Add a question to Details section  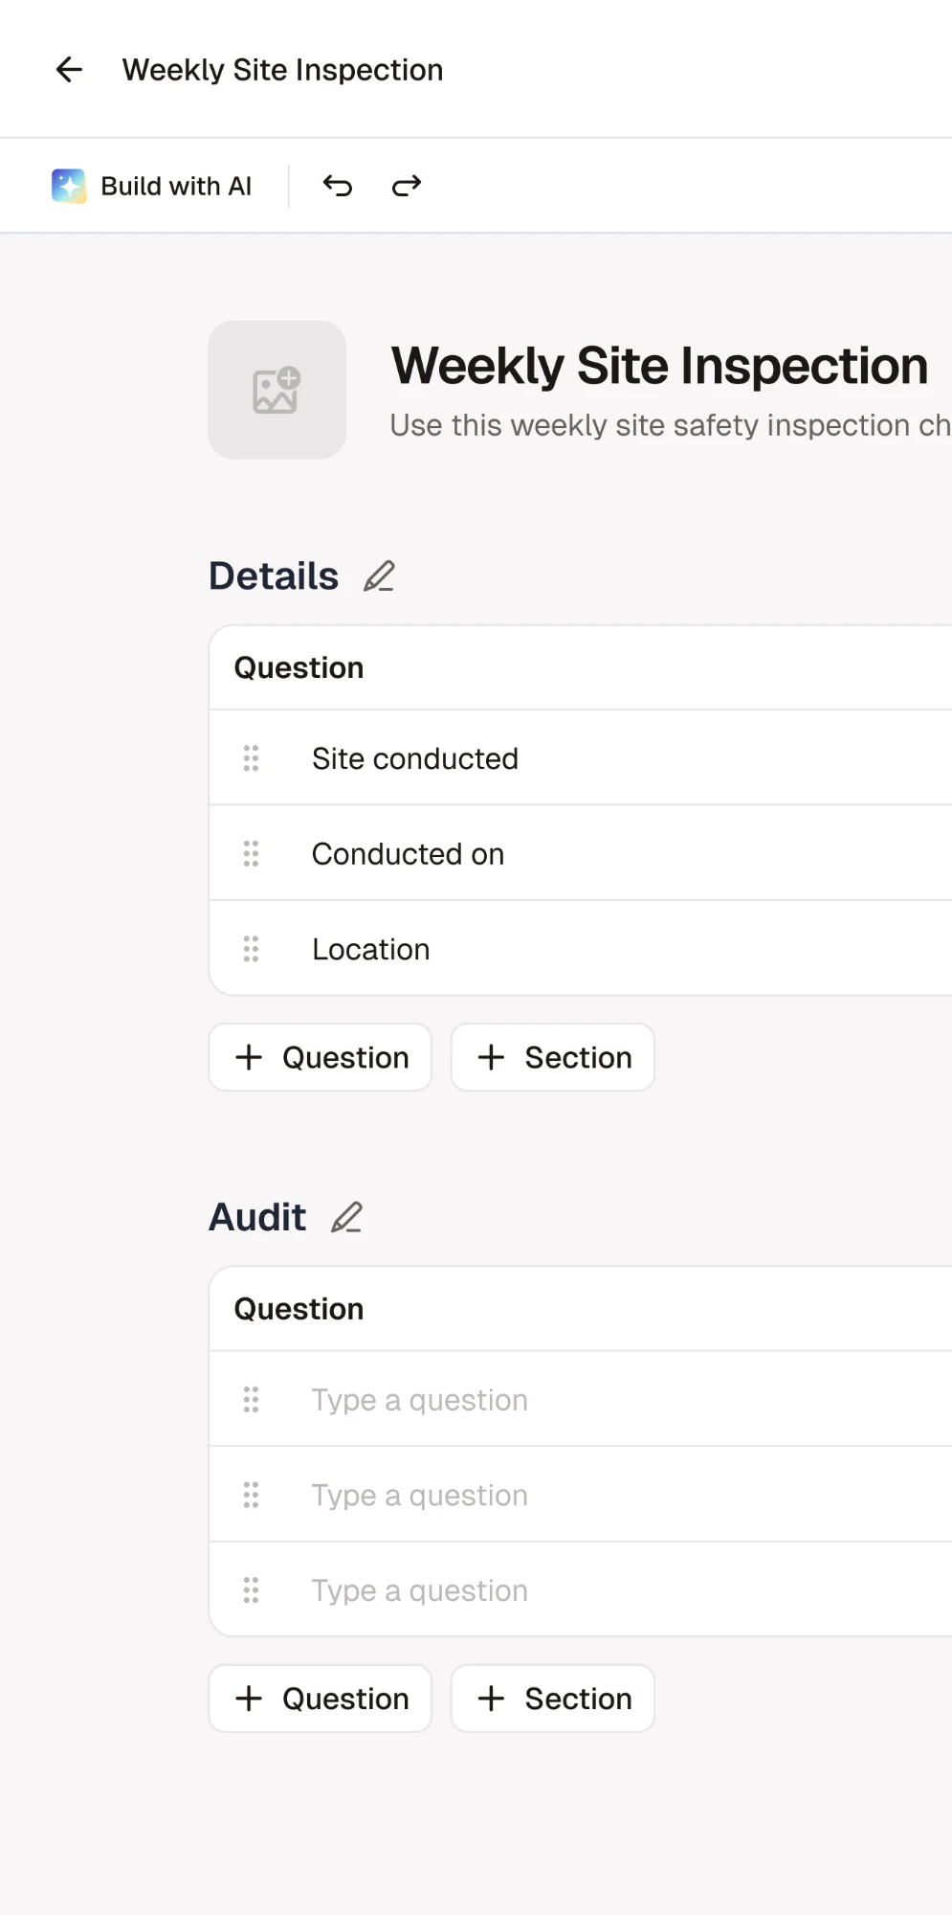click(x=321, y=1057)
